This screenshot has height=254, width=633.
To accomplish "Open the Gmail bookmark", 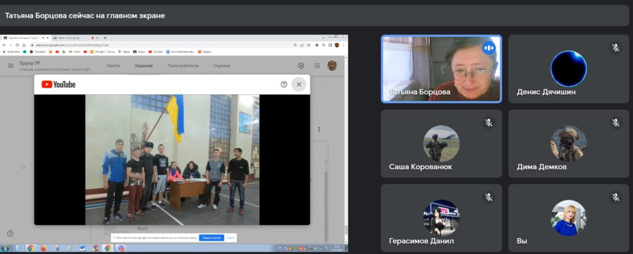I will click(x=75, y=52).
